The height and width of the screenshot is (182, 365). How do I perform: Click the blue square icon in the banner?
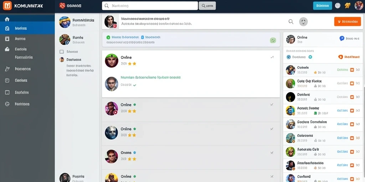(x=143, y=37)
